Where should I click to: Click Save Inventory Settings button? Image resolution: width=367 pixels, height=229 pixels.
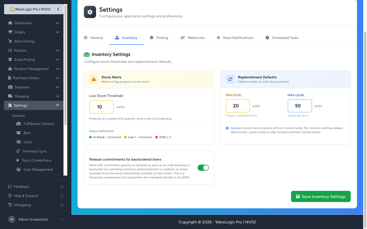point(321,196)
